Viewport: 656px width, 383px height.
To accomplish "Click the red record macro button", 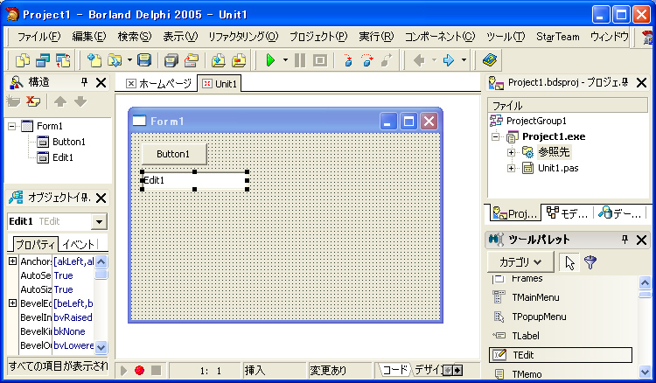I will (x=139, y=370).
